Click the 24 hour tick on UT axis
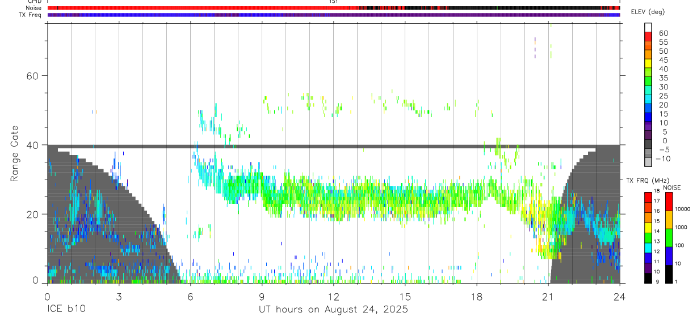 tap(620, 296)
